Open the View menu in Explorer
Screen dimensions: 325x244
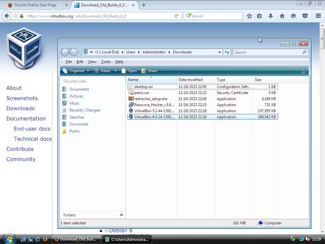92,62
